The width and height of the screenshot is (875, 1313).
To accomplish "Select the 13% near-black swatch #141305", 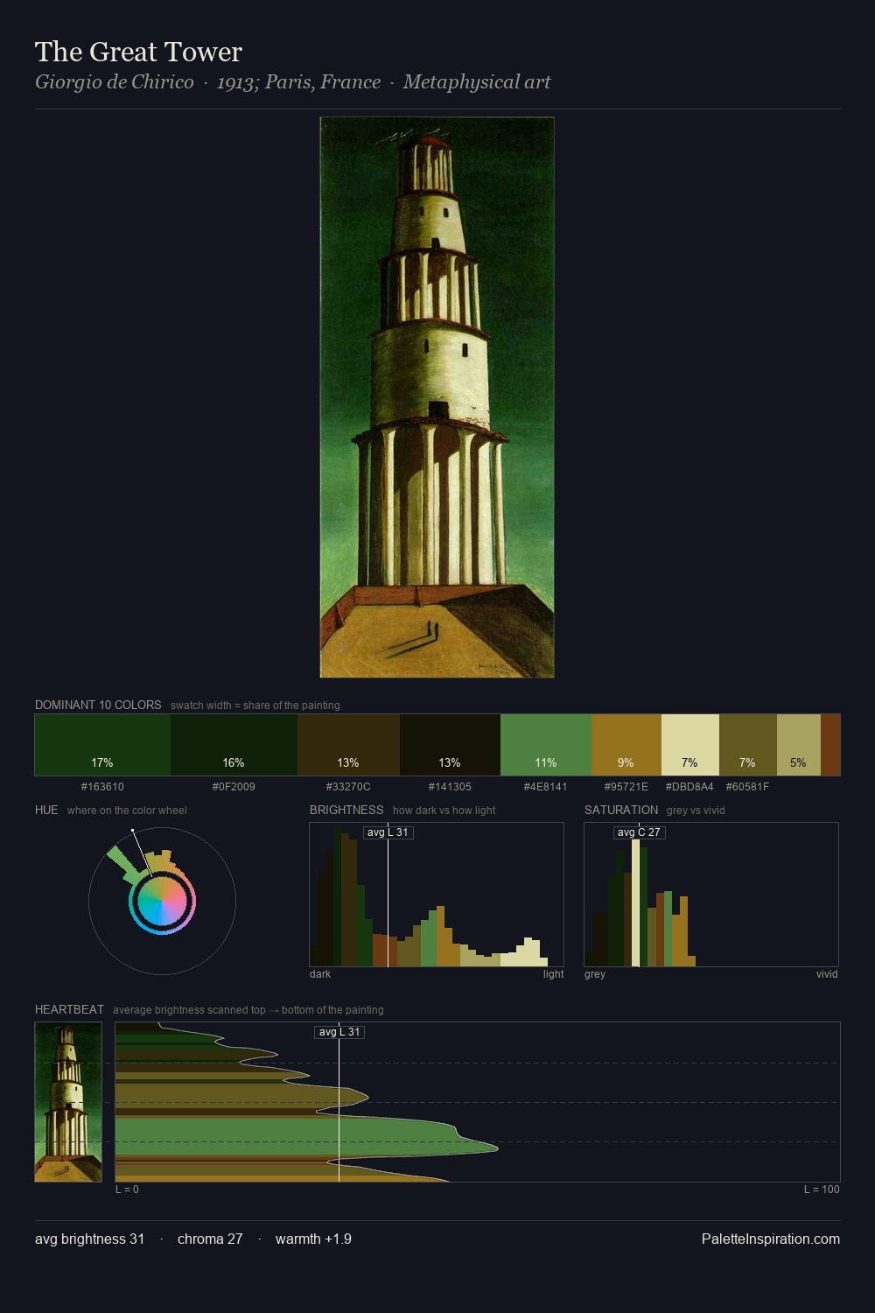I will coord(450,745).
